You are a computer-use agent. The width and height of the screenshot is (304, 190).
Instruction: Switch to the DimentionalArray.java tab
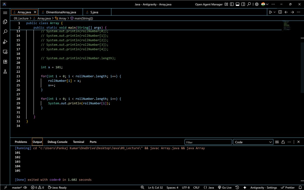61,12
